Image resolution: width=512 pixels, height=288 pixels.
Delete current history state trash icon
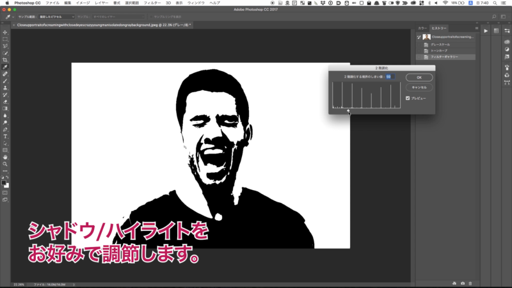tap(470, 284)
